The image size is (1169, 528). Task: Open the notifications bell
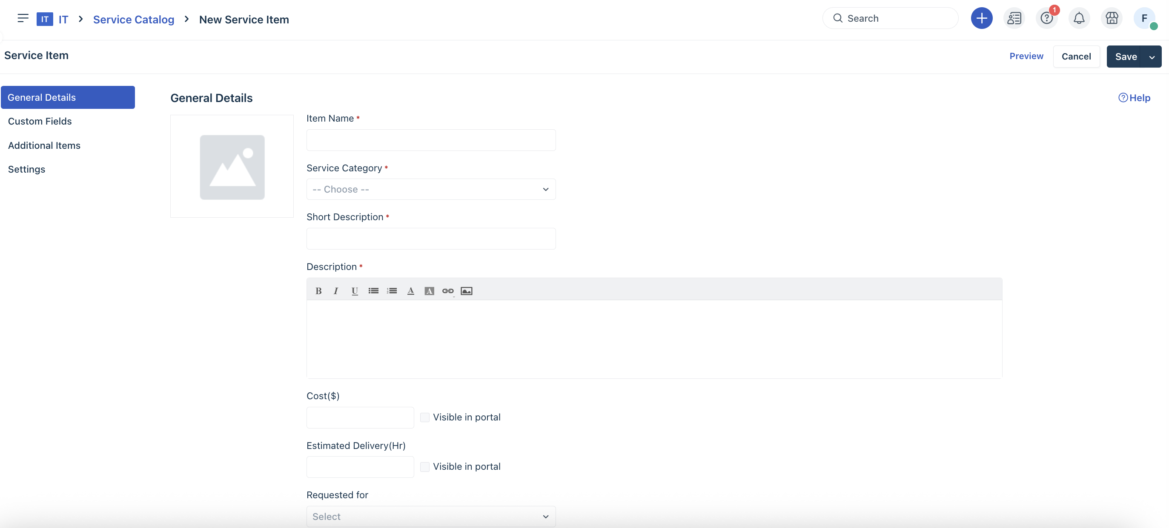point(1079,19)
